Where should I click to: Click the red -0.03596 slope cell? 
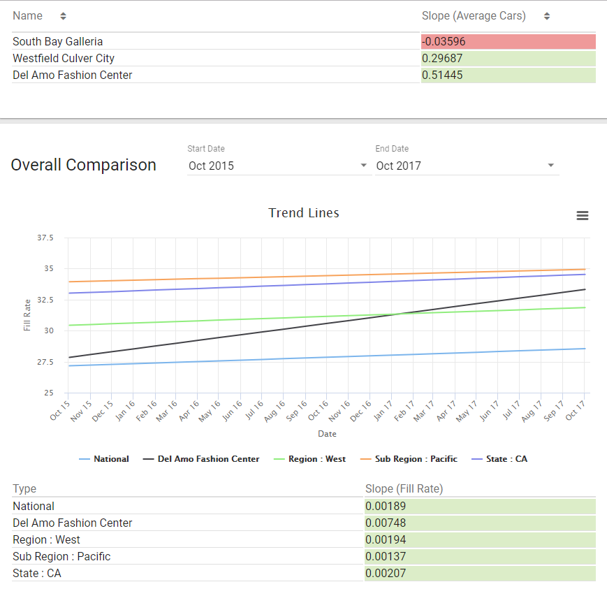coord(509,41)
